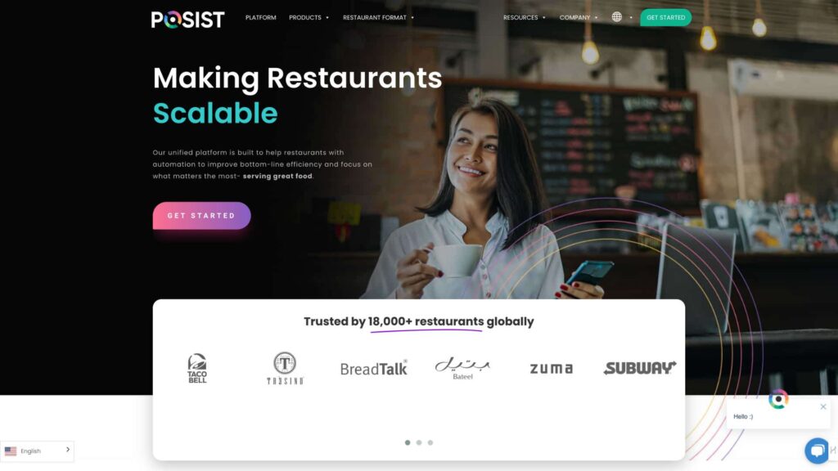Close the Hello chat popup
The height and width of the screenshot is (471, 838).
[x=823, y=407]
